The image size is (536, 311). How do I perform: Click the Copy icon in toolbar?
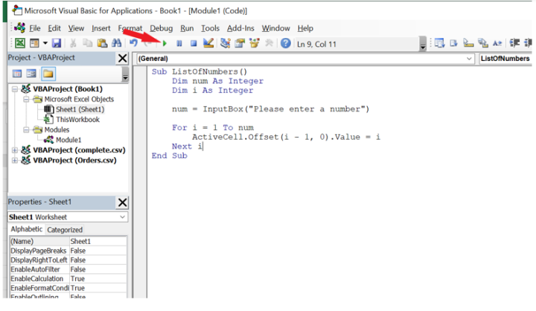88,43
